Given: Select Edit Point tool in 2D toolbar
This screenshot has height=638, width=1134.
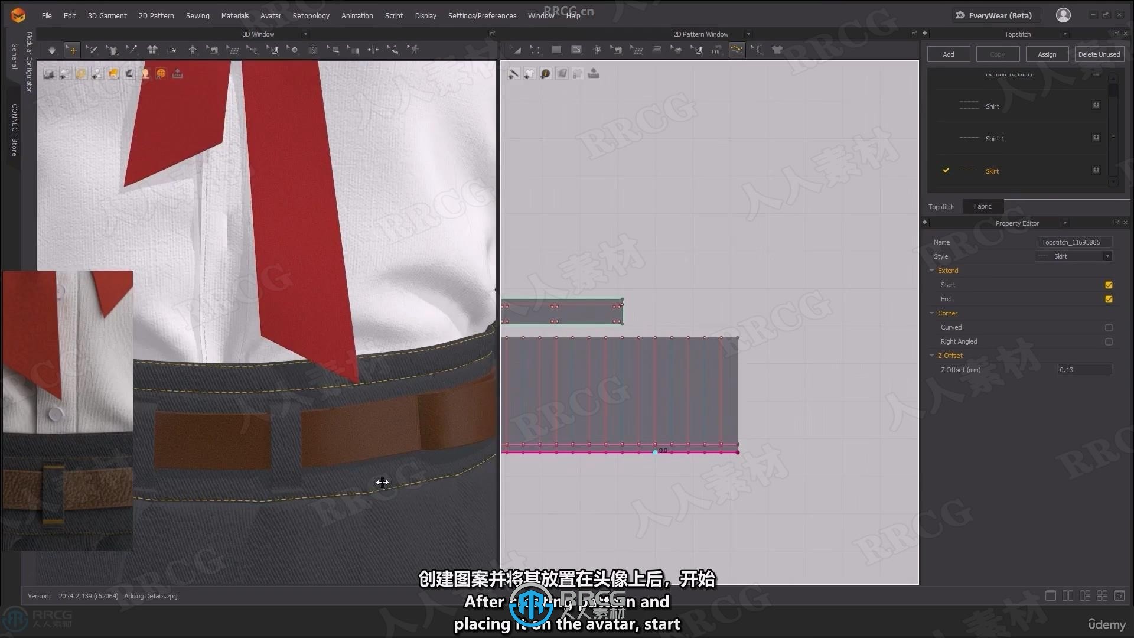Looking at the screenshot, I should click(536, 50).
